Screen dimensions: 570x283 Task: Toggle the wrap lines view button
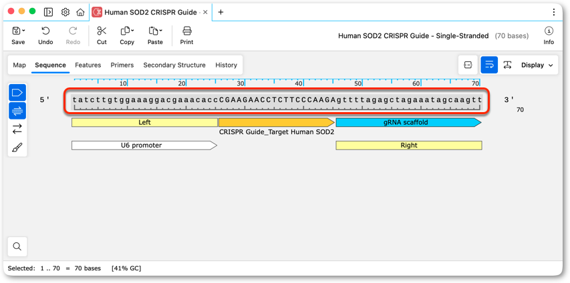click(489, 65)
